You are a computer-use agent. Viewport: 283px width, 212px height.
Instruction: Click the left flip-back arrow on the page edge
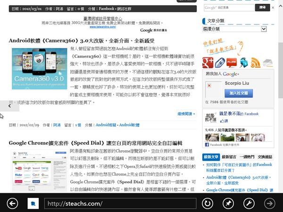click(9, 106)
